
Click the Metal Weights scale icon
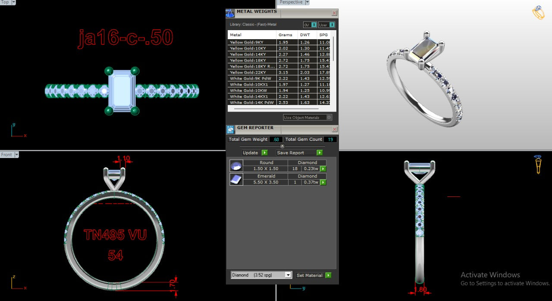click(x=230, y=13)
